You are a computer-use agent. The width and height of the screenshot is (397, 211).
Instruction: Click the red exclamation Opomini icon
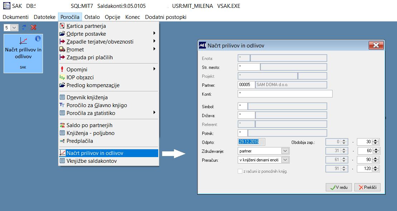[62, 69]
